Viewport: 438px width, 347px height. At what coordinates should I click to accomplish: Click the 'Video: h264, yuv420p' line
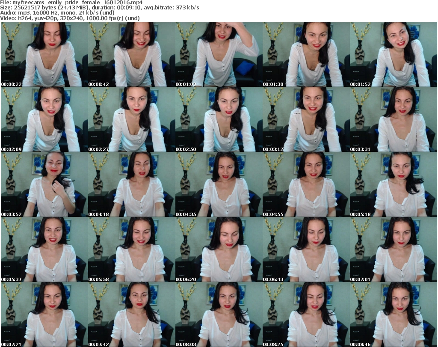click(70, 18)
